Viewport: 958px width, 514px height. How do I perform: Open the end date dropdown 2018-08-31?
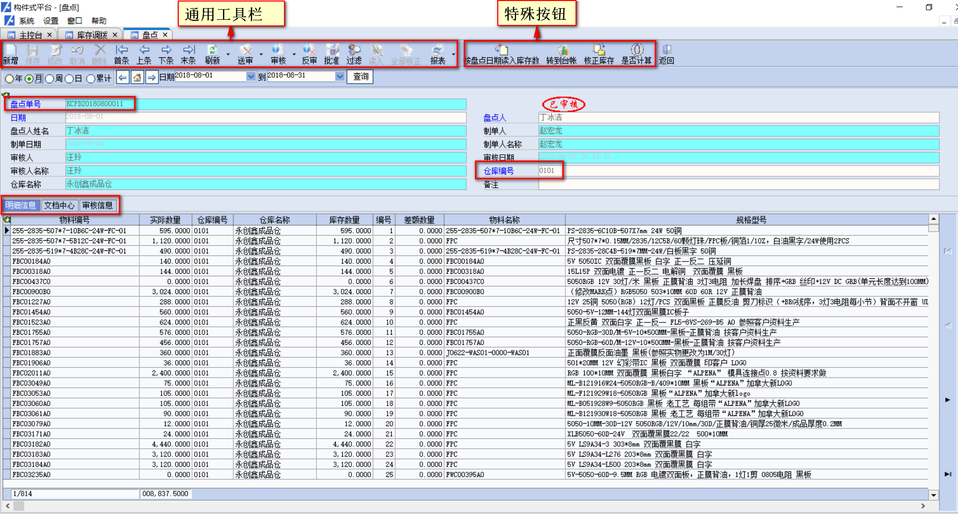[340, 76]
